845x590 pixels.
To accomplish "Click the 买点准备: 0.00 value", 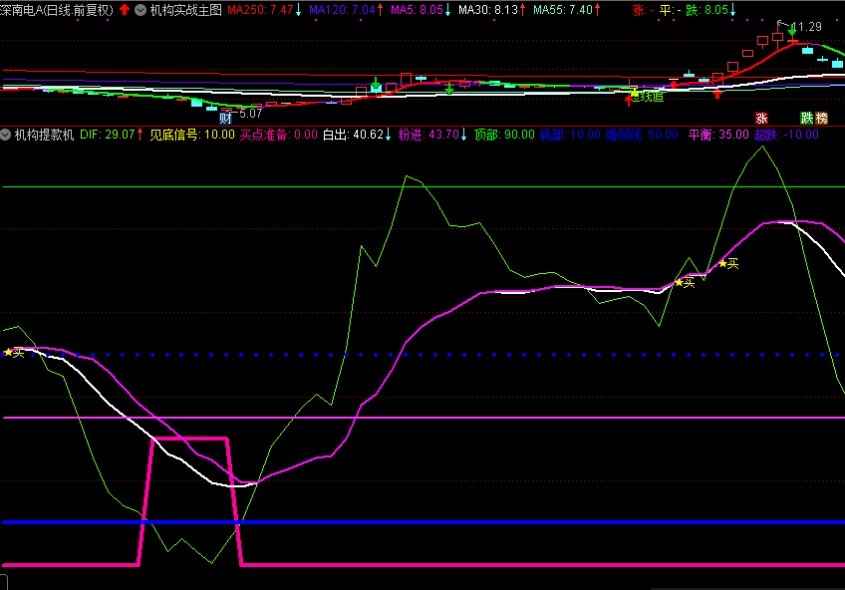I will pyautogui.click(x=278, y=135).
